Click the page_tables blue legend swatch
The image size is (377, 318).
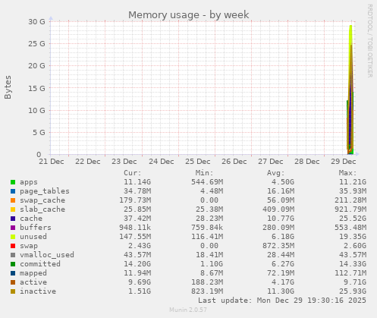coord(13,191)
